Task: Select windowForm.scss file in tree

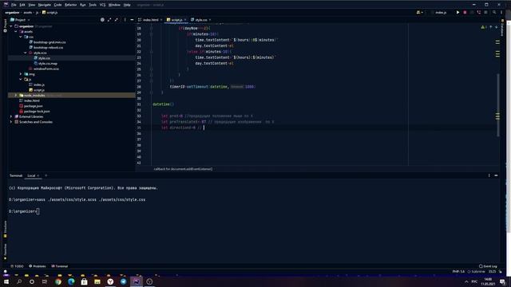Action: (46, 69)
